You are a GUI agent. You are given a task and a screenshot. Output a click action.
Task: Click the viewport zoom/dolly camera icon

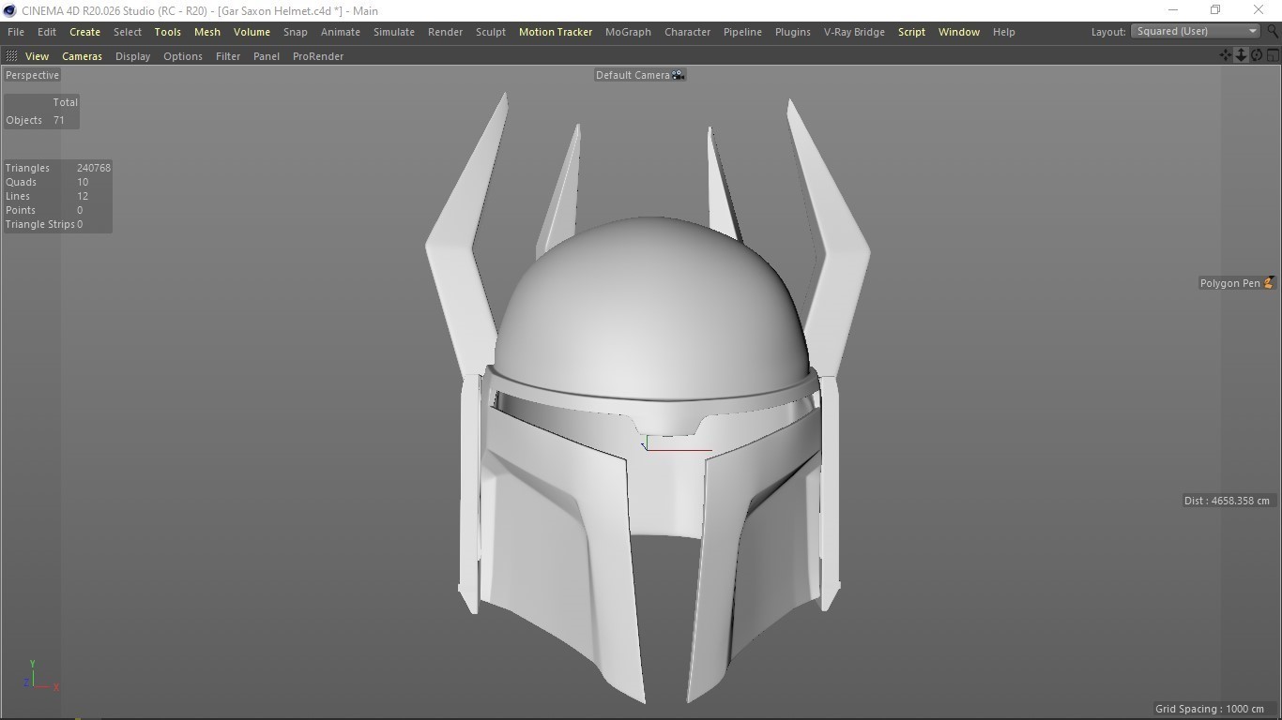click(x=1241, y=55)
